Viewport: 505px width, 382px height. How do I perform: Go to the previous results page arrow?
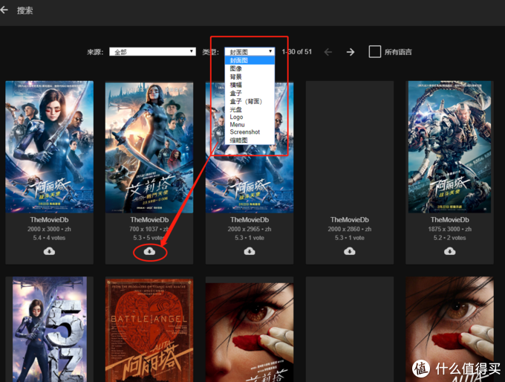[328, 52]
